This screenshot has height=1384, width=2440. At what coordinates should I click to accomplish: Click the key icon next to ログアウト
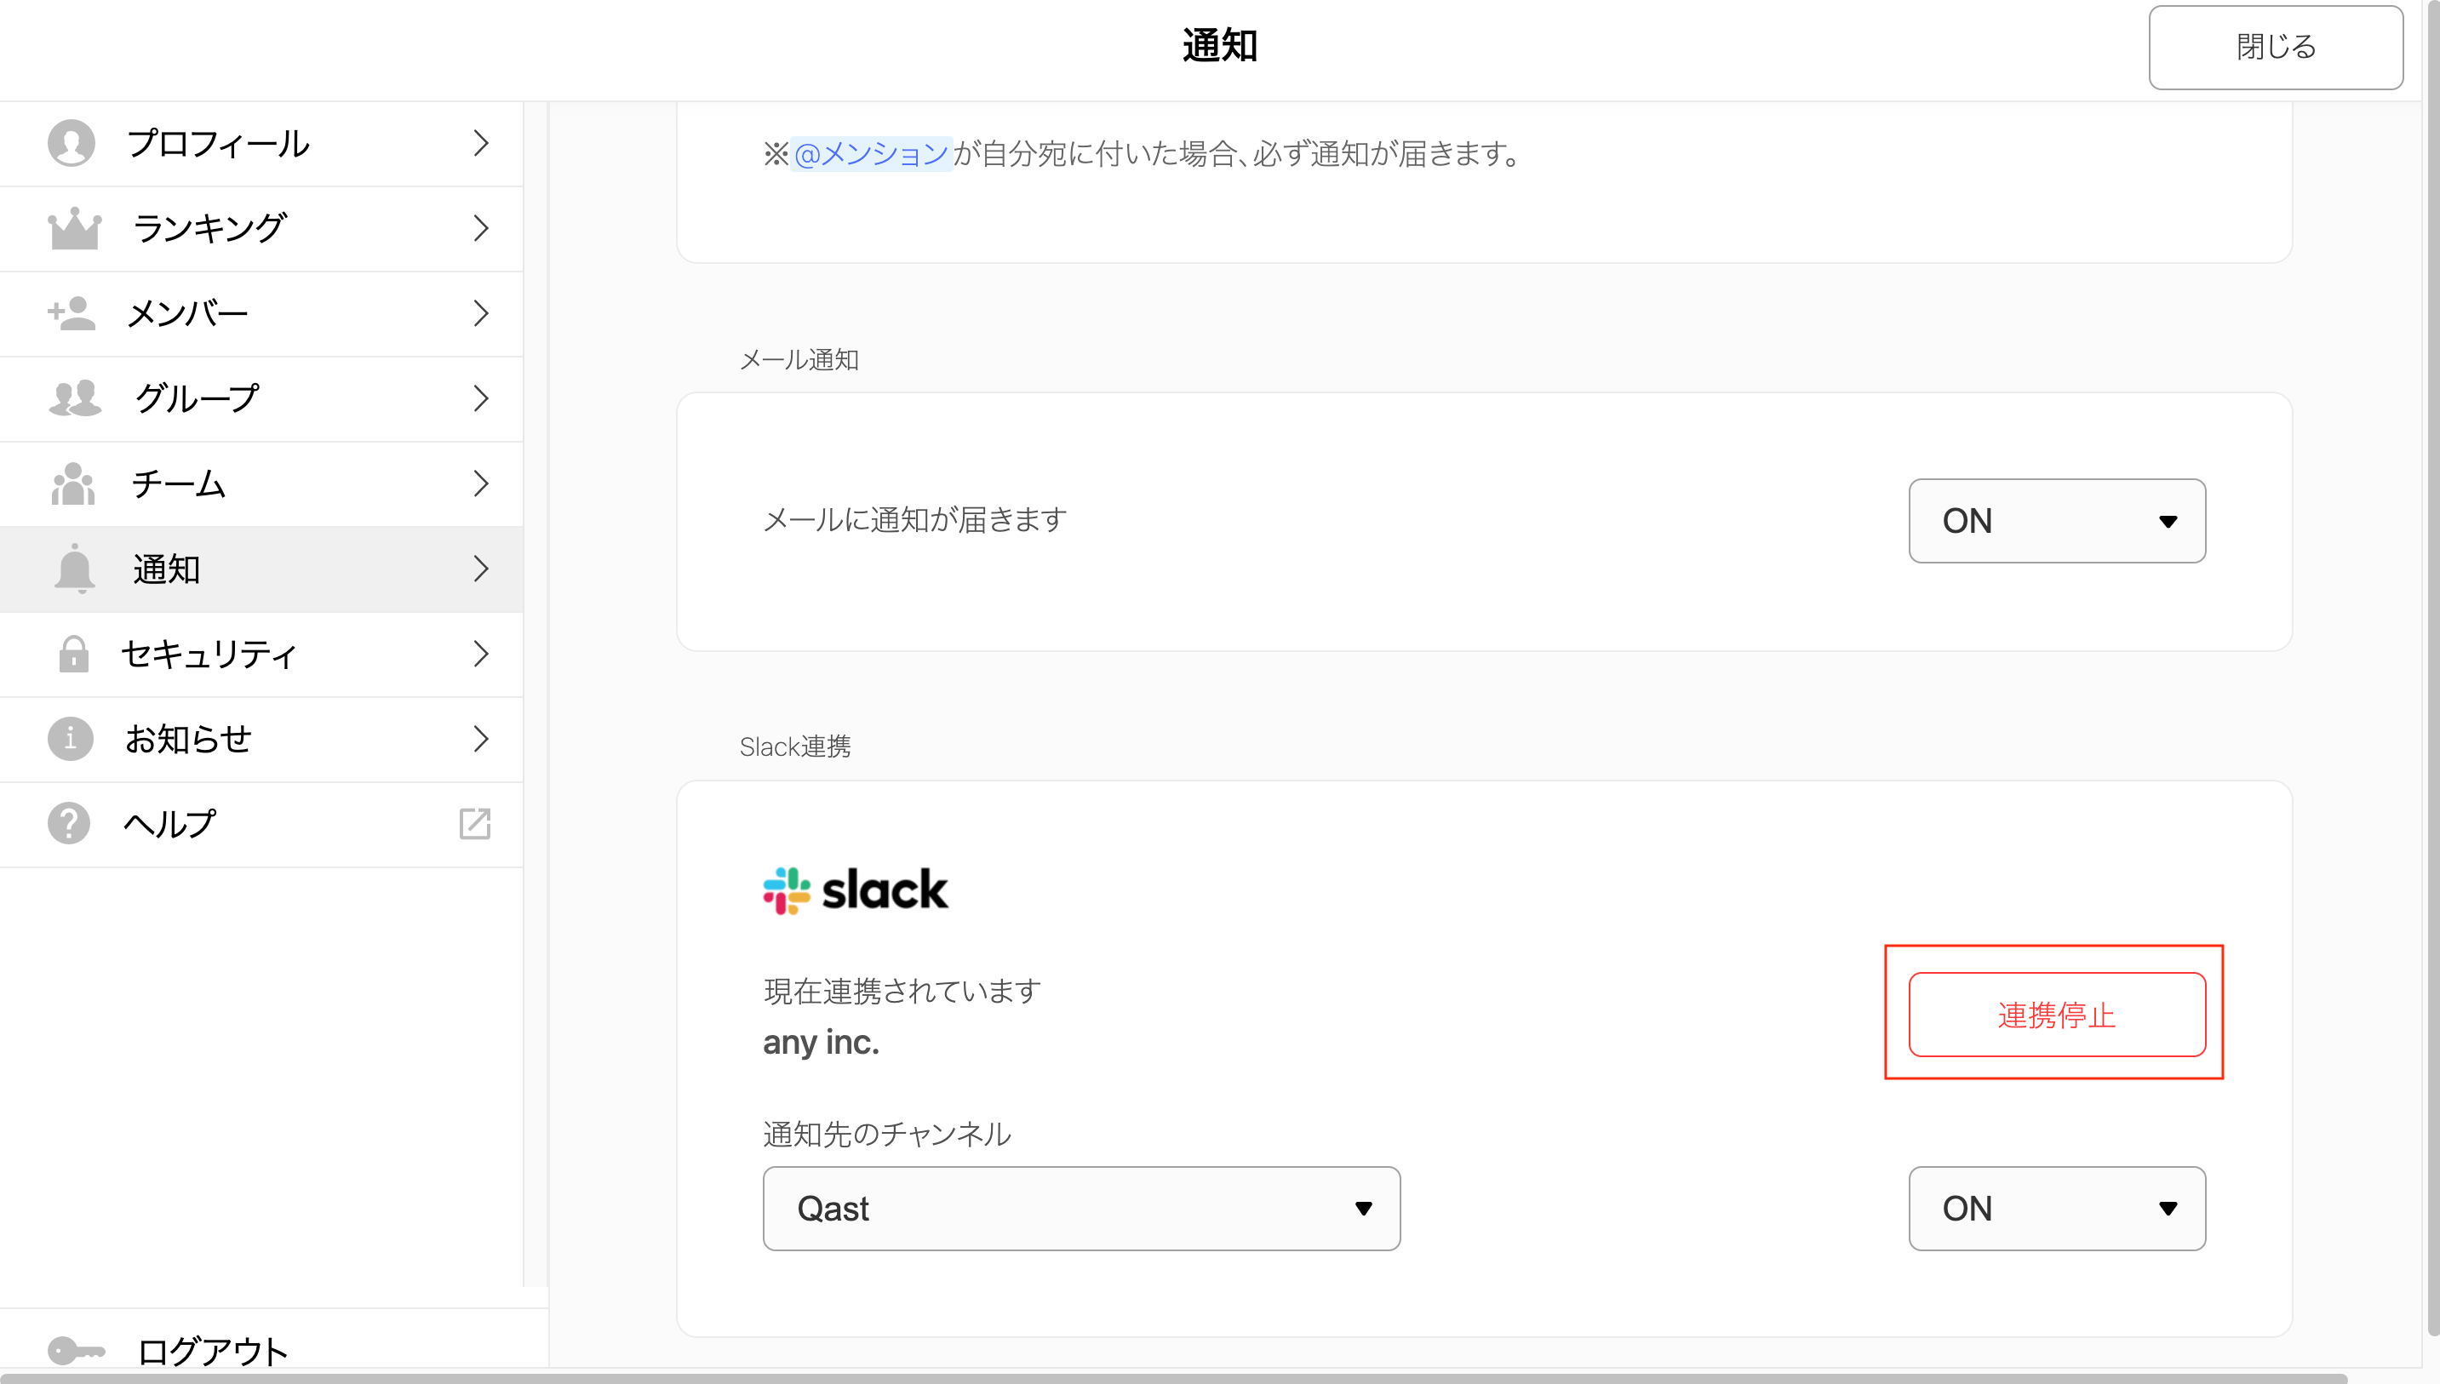tap(76, 1351)
